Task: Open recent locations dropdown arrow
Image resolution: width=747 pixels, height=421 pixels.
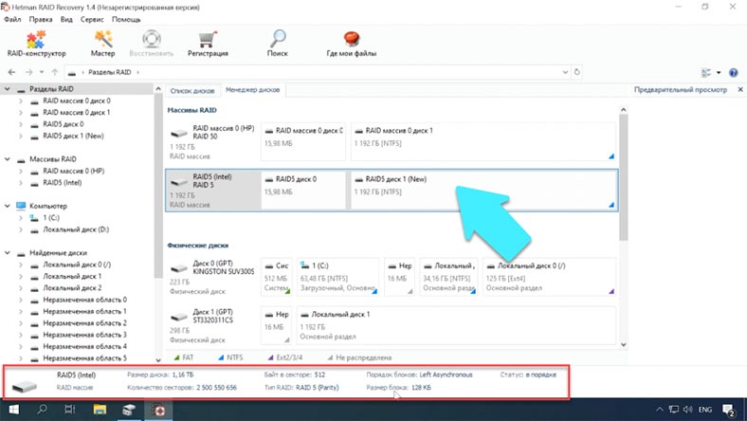Action: tap(42, 72)
